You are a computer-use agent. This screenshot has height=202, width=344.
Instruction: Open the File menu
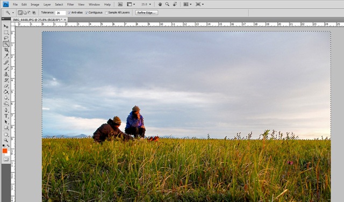point(15,4)
